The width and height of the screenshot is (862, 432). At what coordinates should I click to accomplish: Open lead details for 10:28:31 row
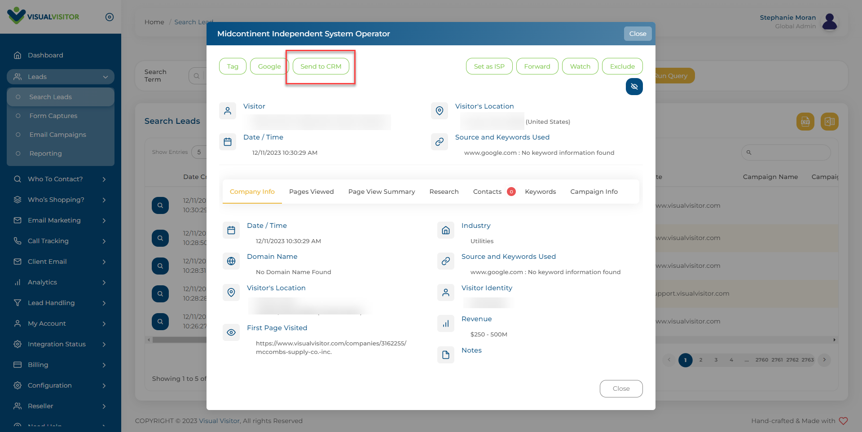[x=160, y=266]
